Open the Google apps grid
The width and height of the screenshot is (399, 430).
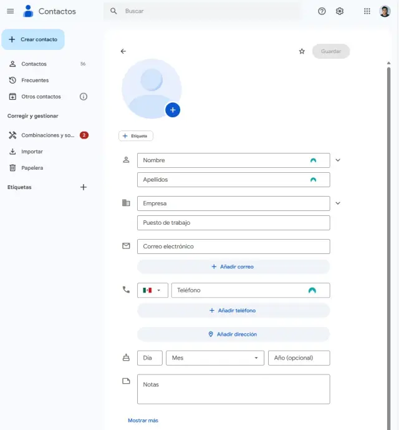coord(367,11)
